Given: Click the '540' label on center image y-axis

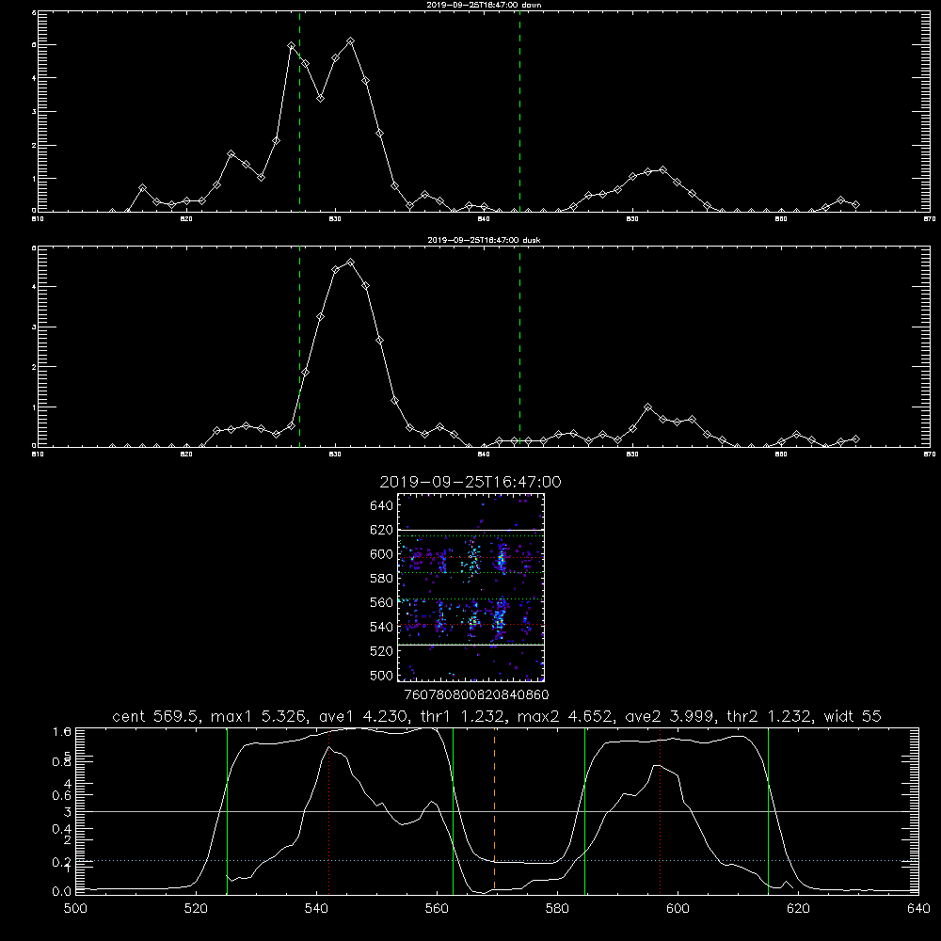Looking at the screenshot, I should tap(381, 627).
